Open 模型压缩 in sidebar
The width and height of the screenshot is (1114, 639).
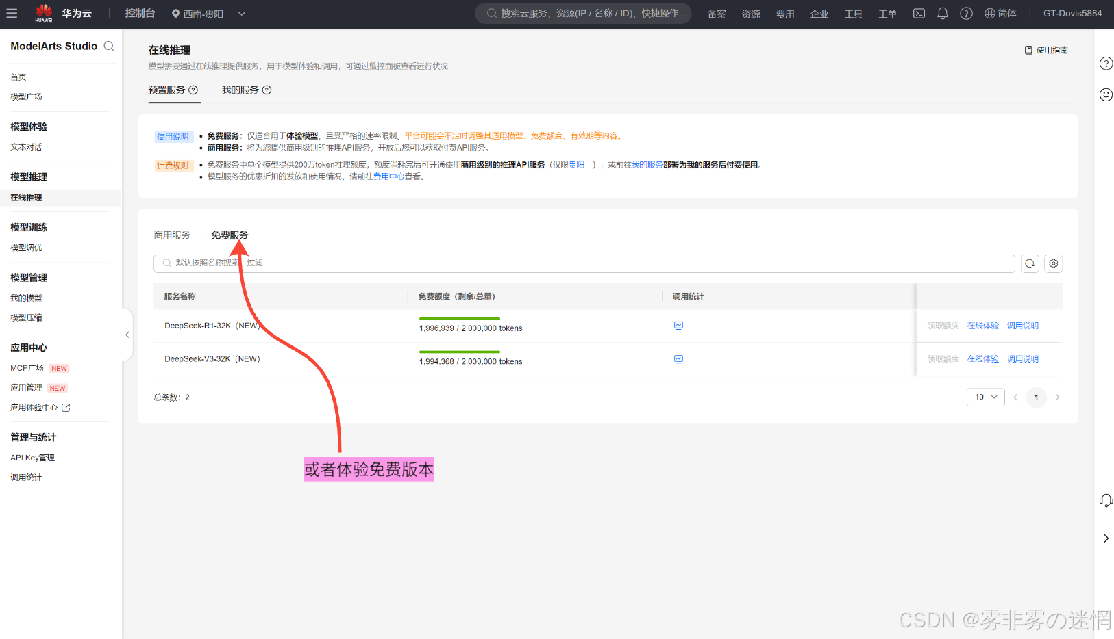[x=26, y=317]
